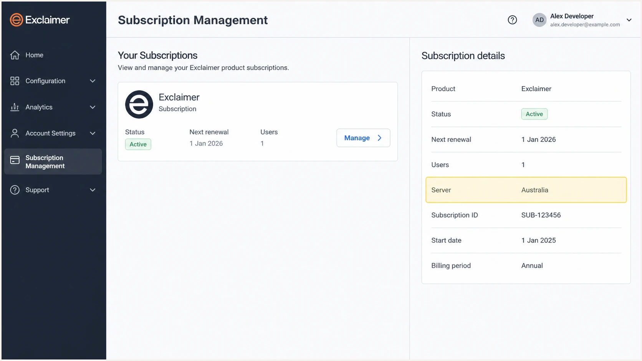Expand the Support menu chevron
The image size is (642, 361).
pyautogui.click(x=93, y=190)
